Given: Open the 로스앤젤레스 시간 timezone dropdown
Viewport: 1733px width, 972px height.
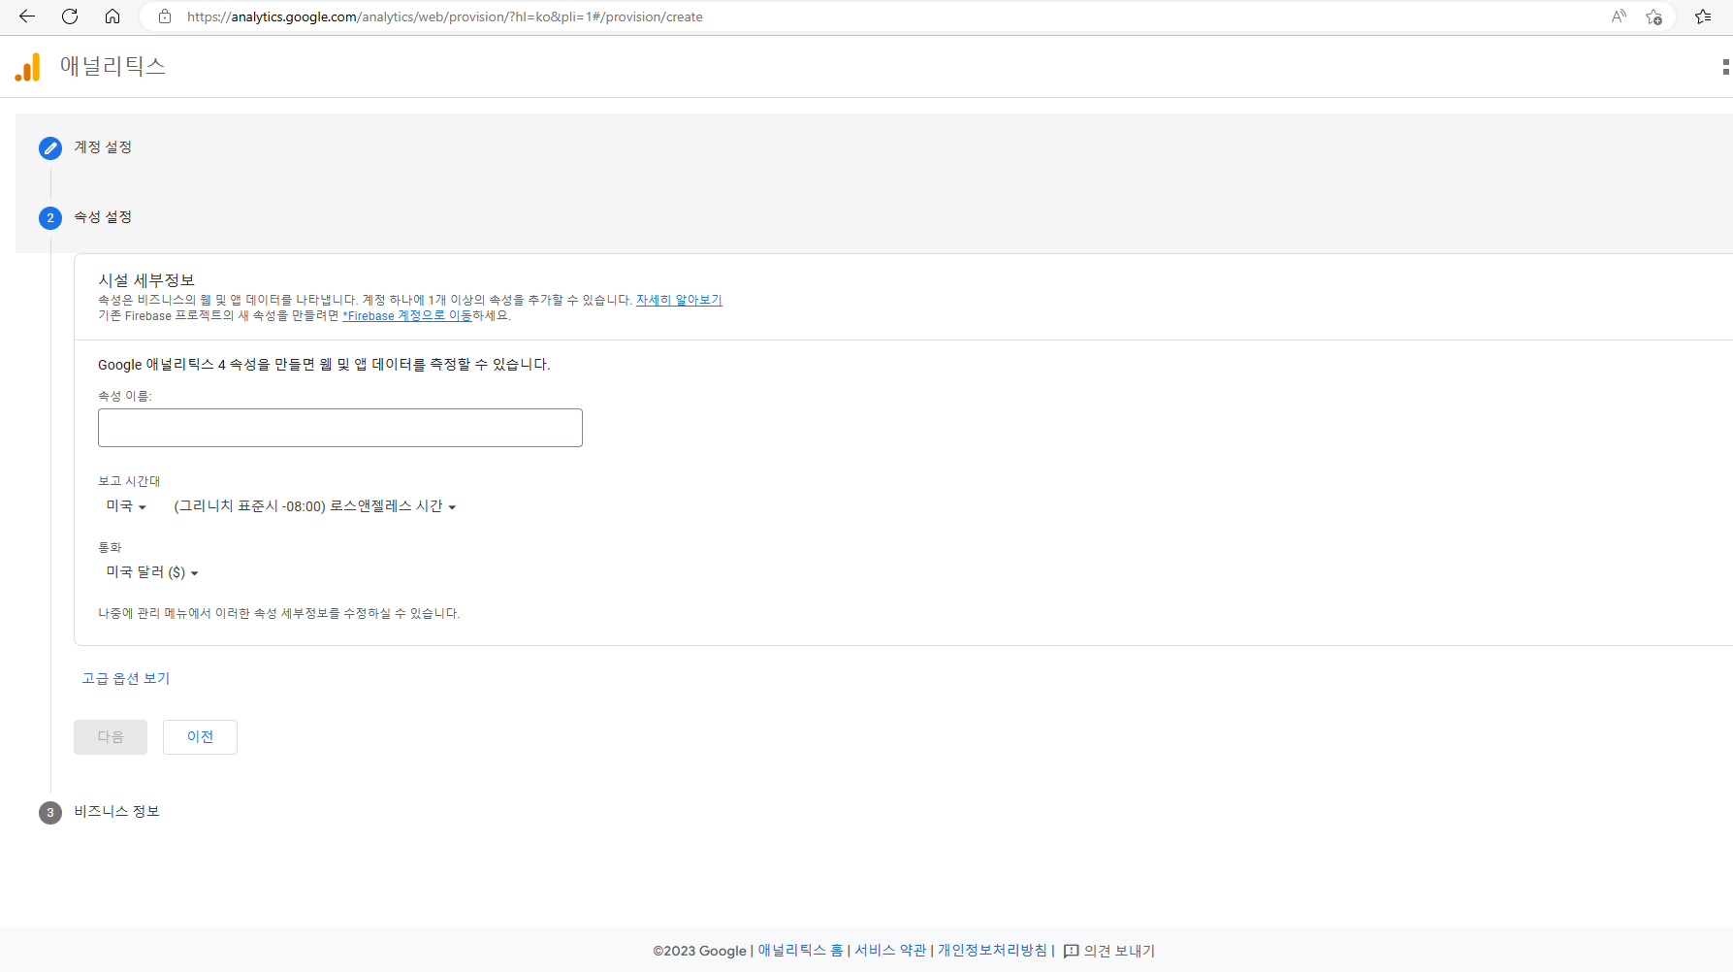Looking at the screenshot, I should [315, 506].
